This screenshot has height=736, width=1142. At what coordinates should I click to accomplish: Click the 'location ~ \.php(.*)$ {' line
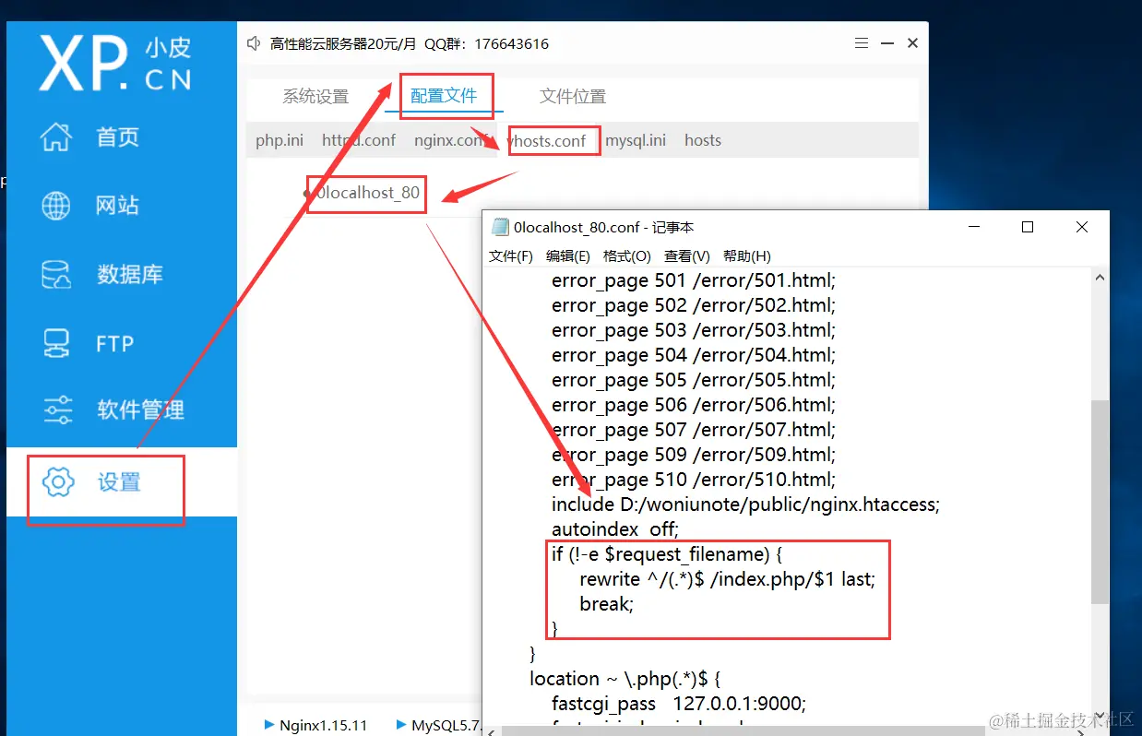[625, 679]
